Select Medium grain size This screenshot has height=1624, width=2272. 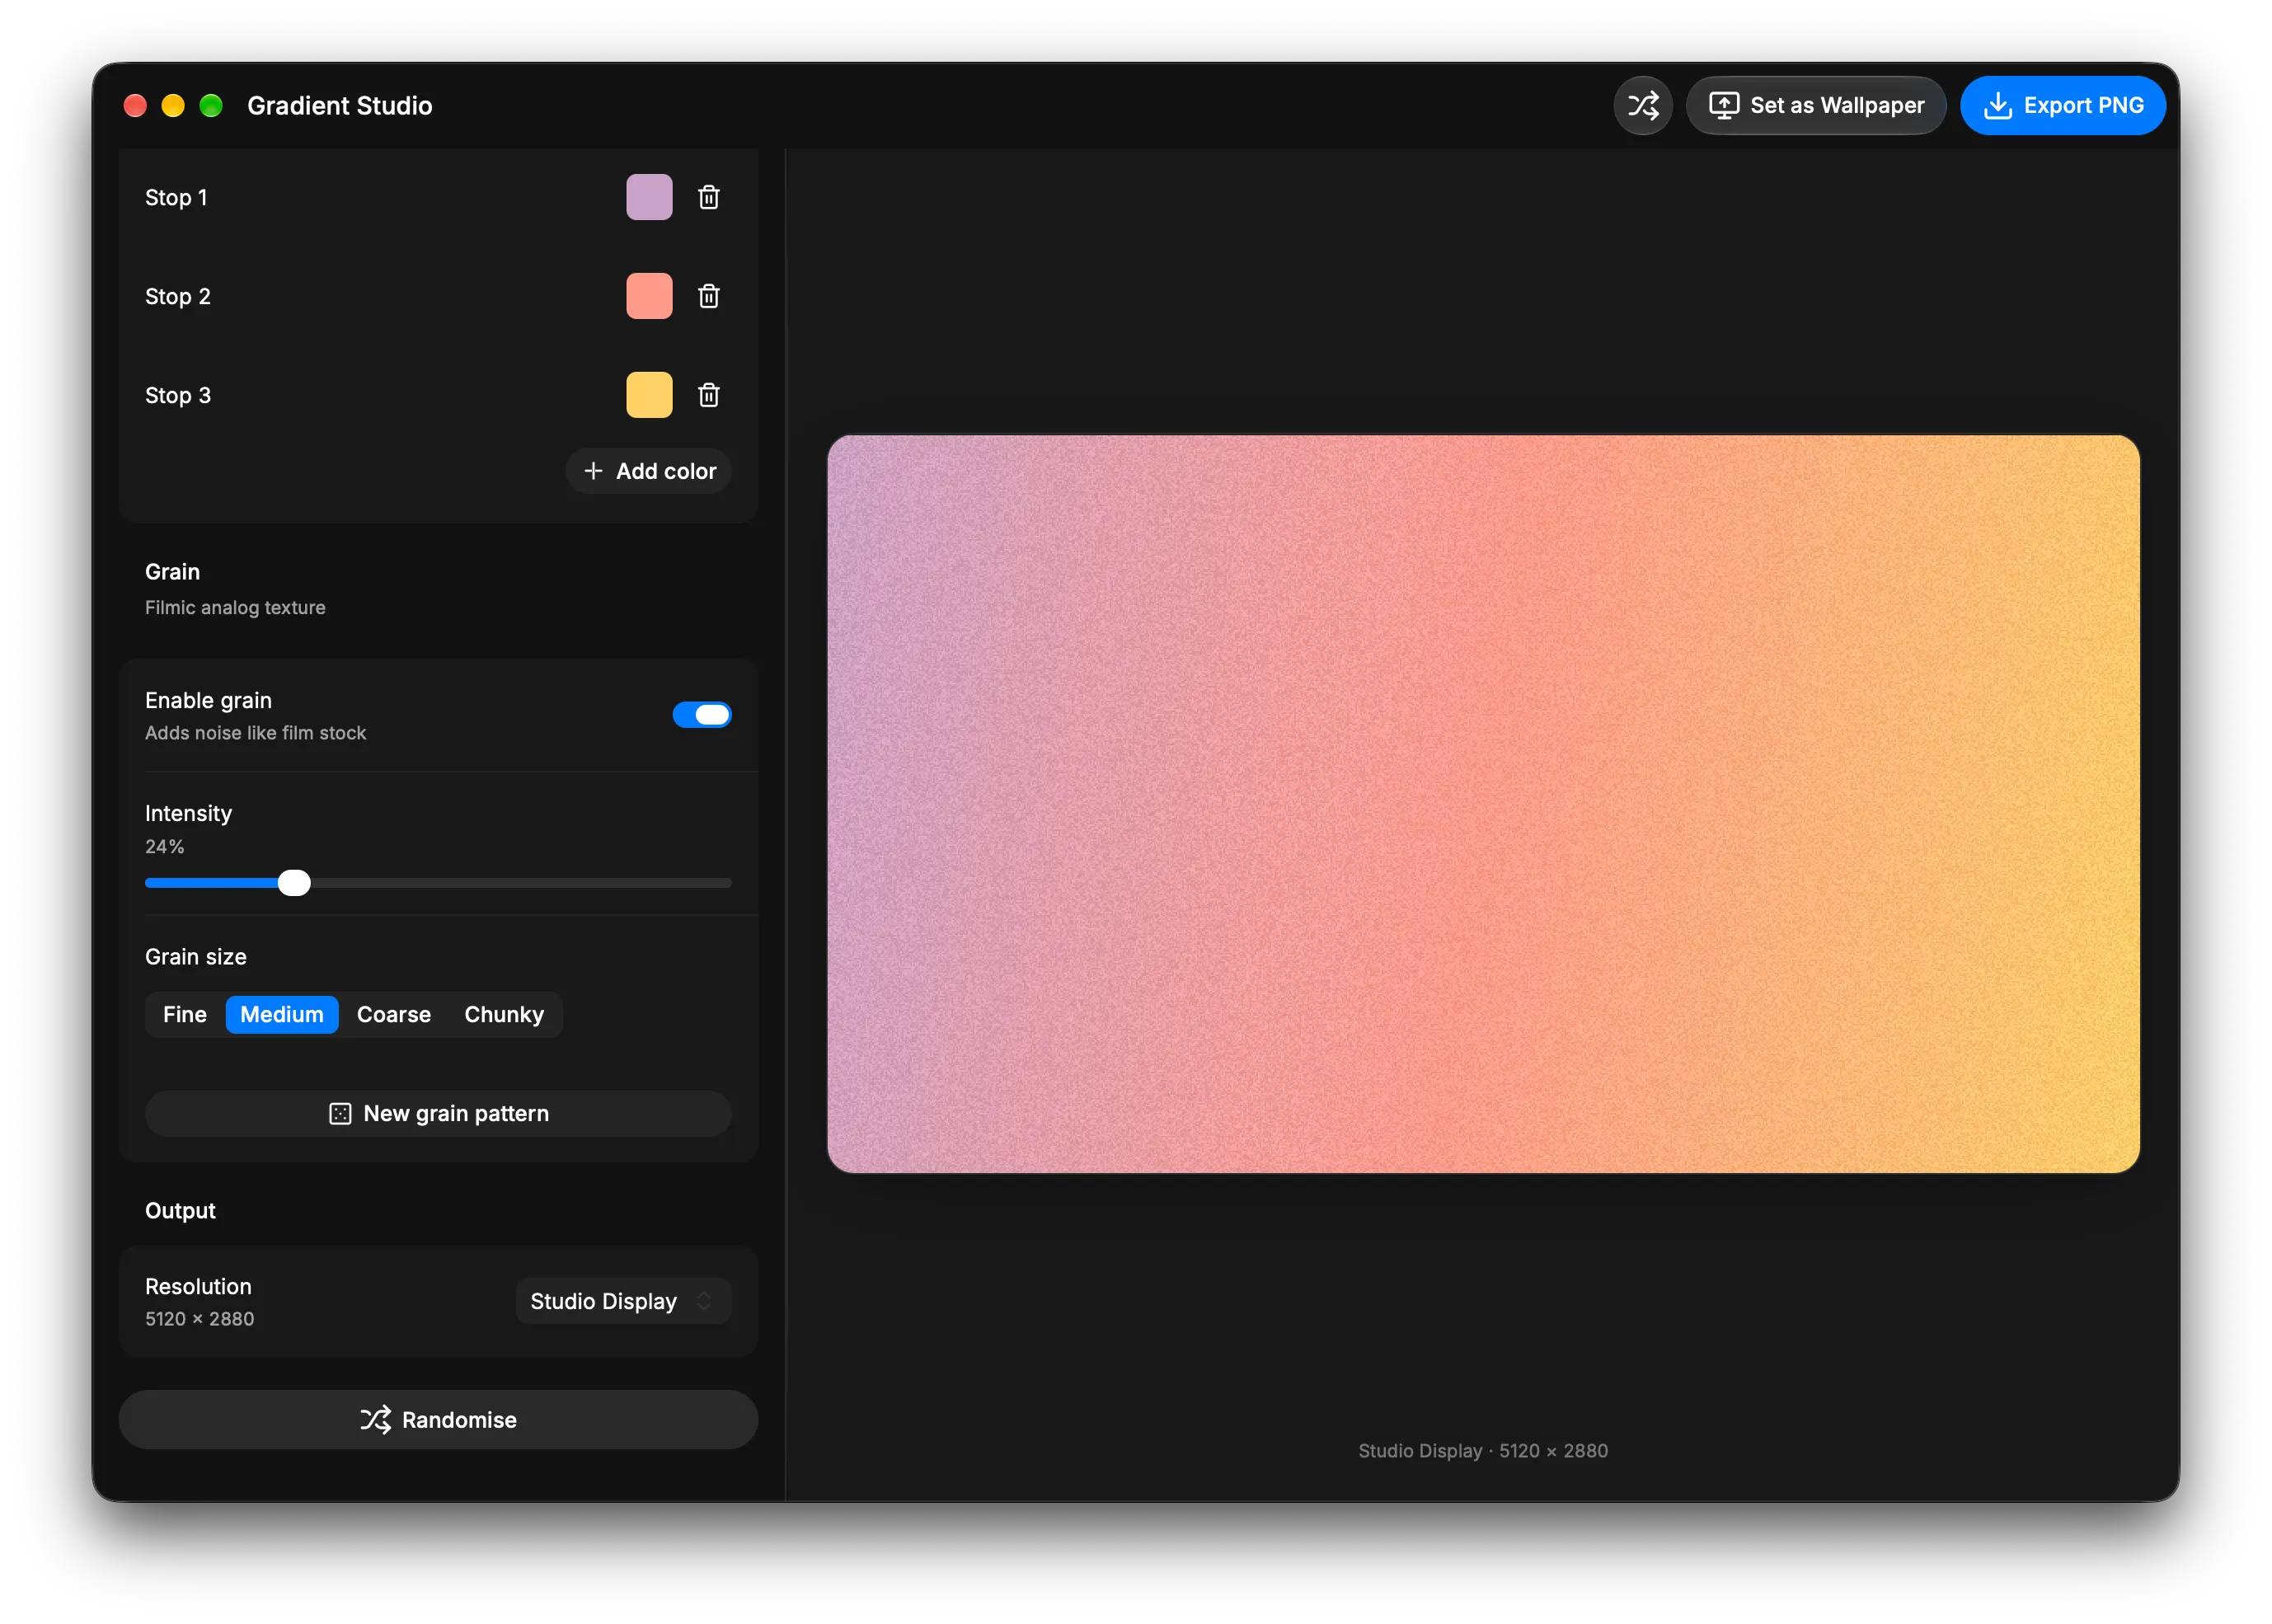[282, 1015]
